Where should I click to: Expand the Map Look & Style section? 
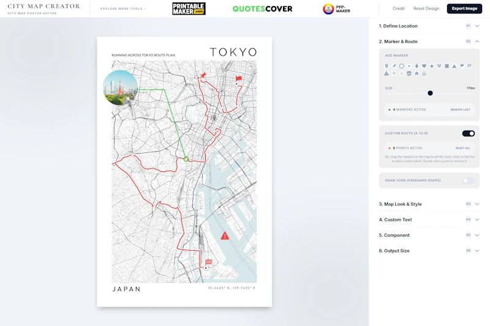(x=429, y=204)
